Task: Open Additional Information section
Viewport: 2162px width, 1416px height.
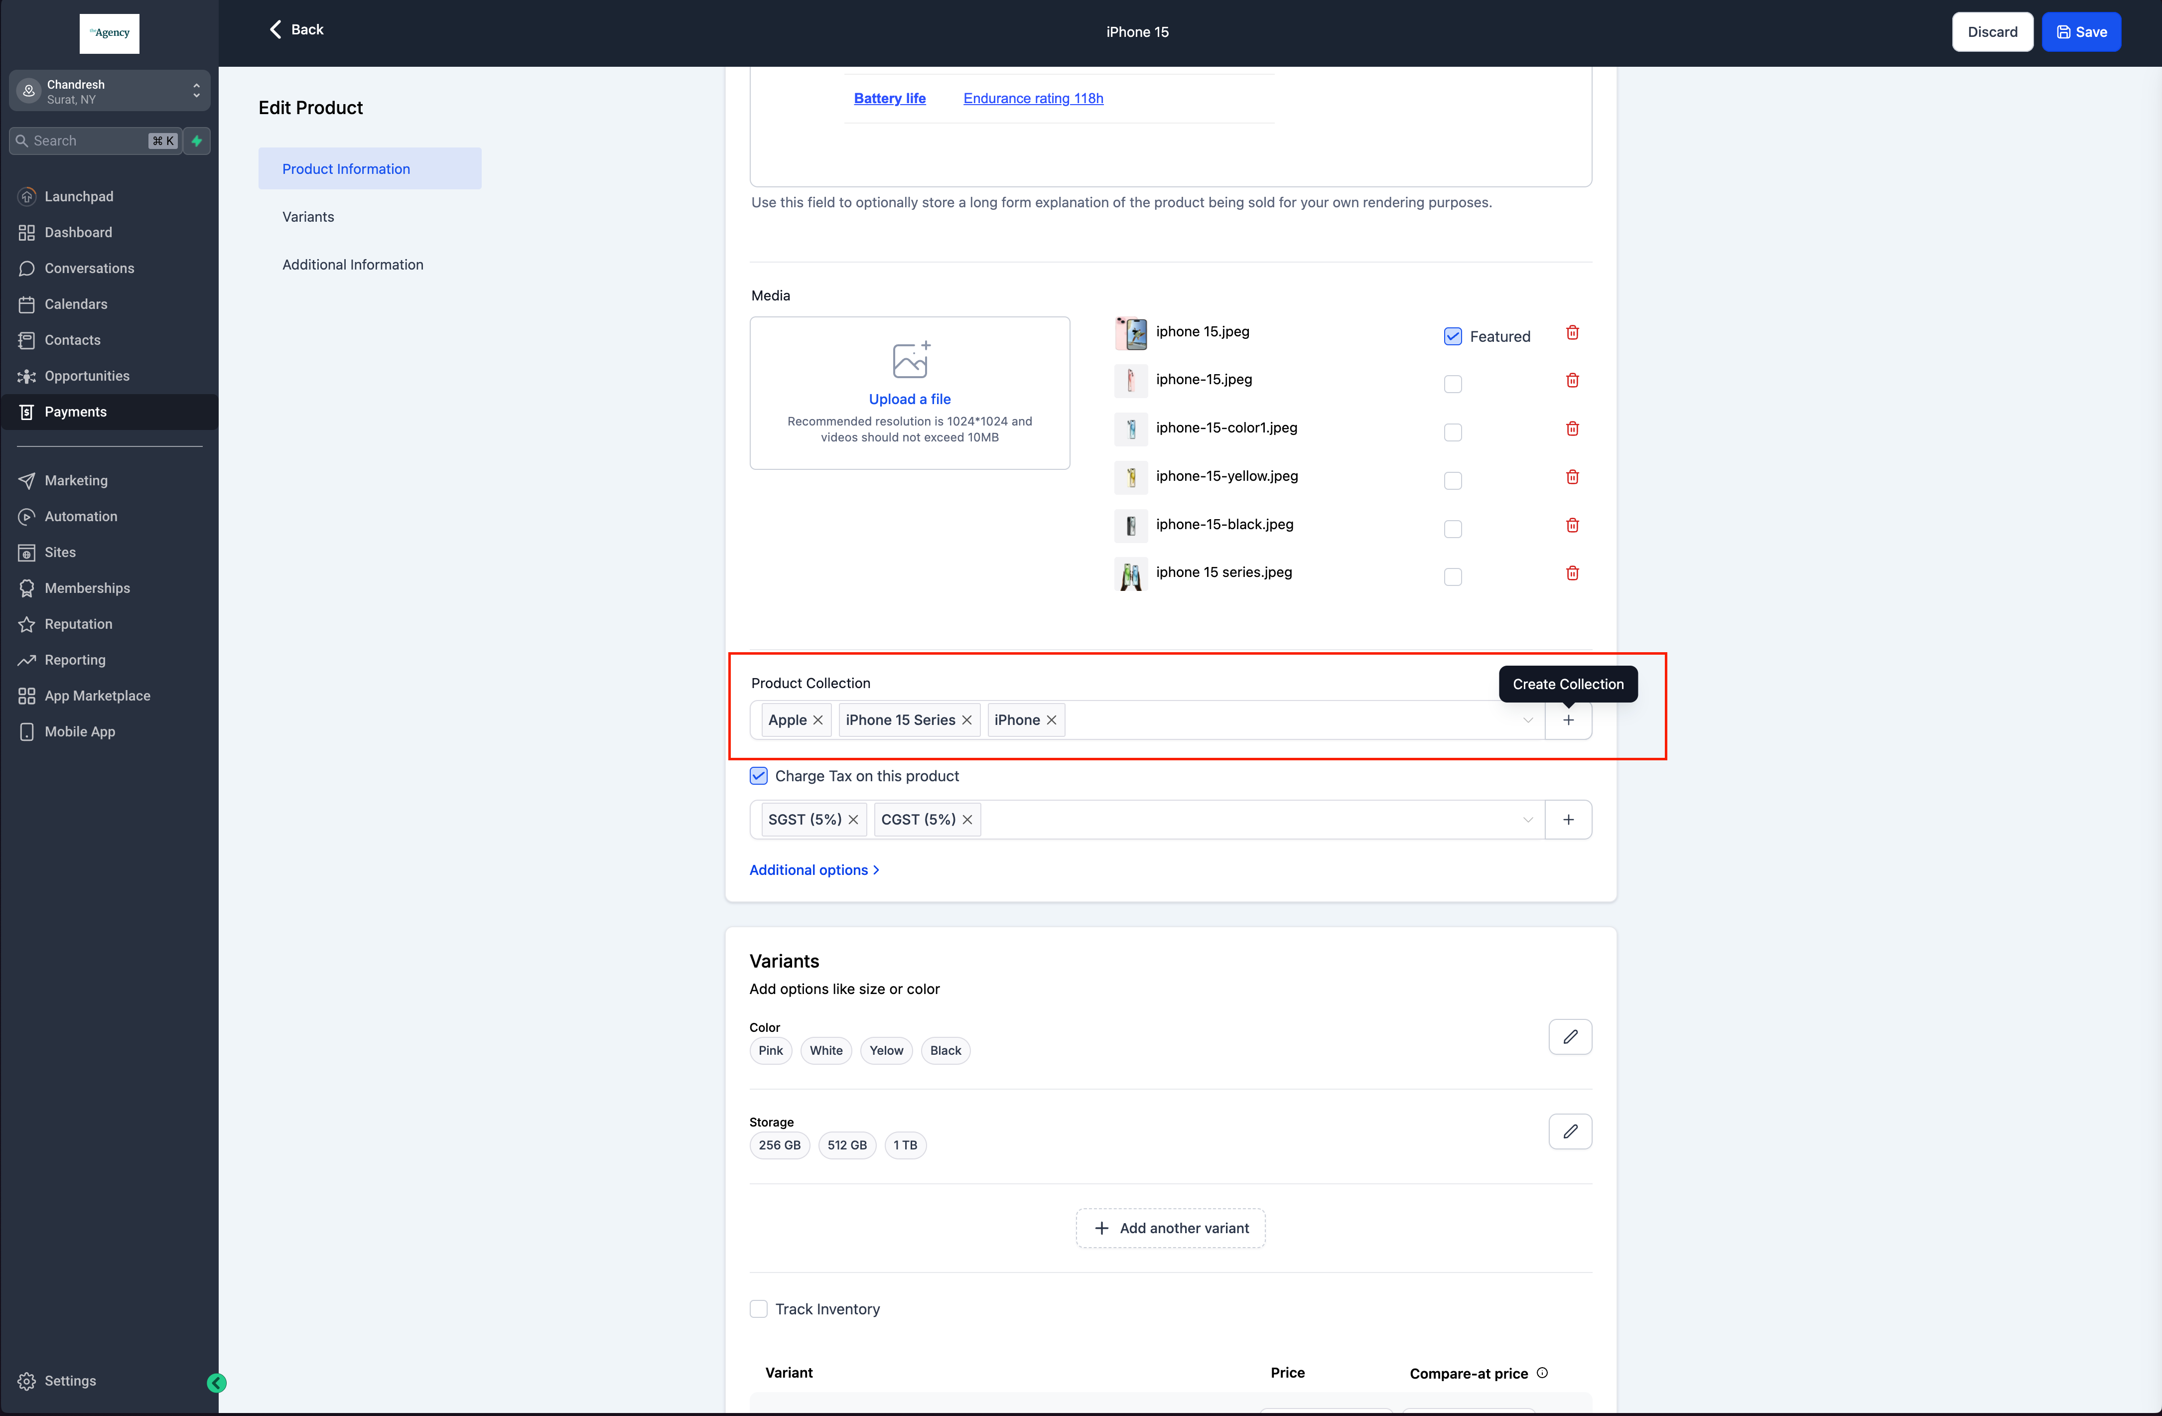Action: 353,264
